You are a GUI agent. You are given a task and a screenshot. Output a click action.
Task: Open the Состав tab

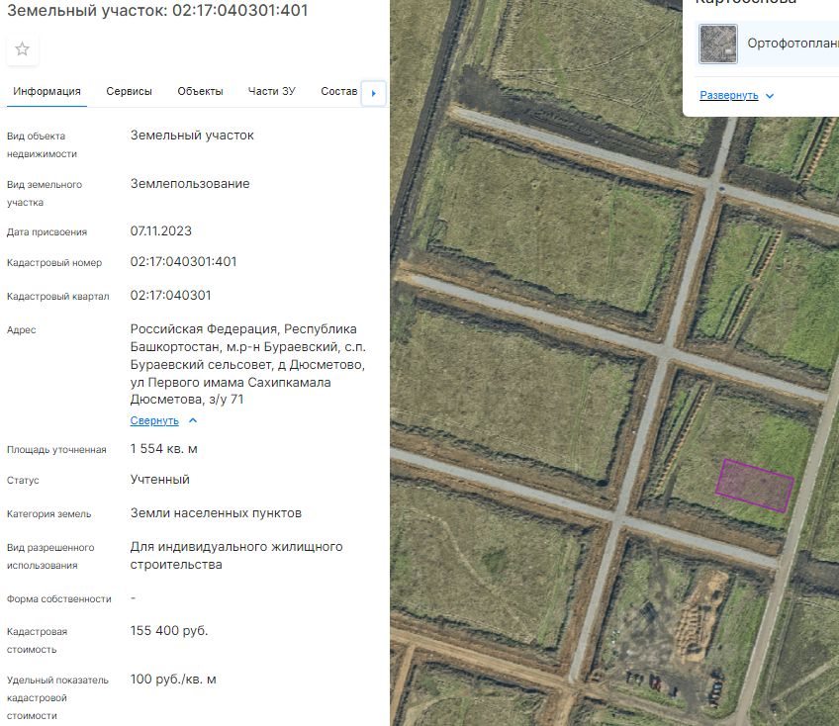(x=338, y=91)
